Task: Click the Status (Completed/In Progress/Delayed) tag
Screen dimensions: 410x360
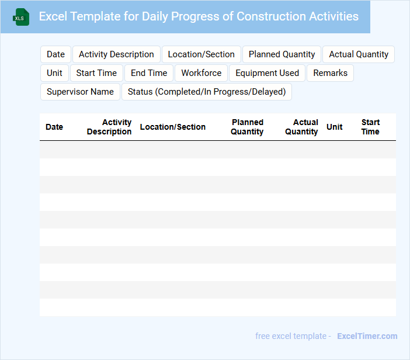Action: click(x=206, y=92)
